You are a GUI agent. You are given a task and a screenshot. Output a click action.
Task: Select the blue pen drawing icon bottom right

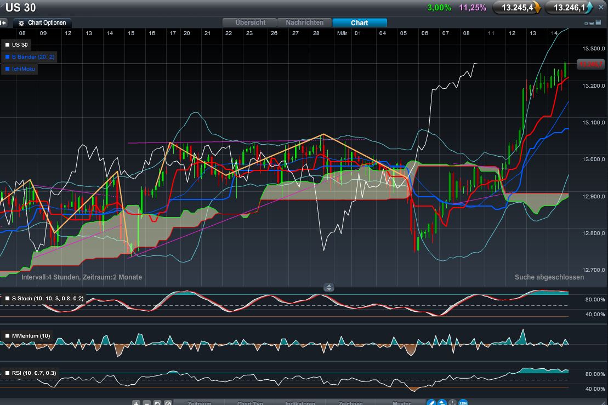tap(431, 402)
